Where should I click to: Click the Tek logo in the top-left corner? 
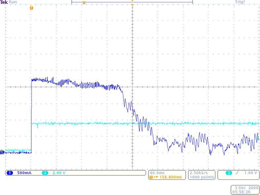click(4, 2)
